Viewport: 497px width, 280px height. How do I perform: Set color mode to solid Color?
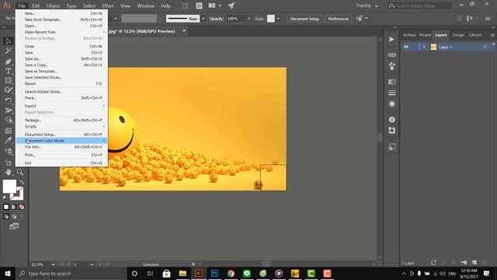click(x=6, y=207)
